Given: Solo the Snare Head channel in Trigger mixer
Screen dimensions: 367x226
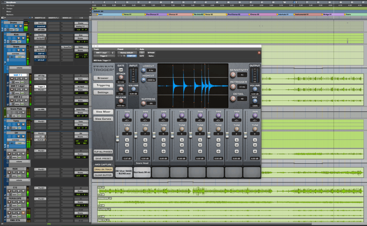Looking at the screenshot, I should pos(145,139).
